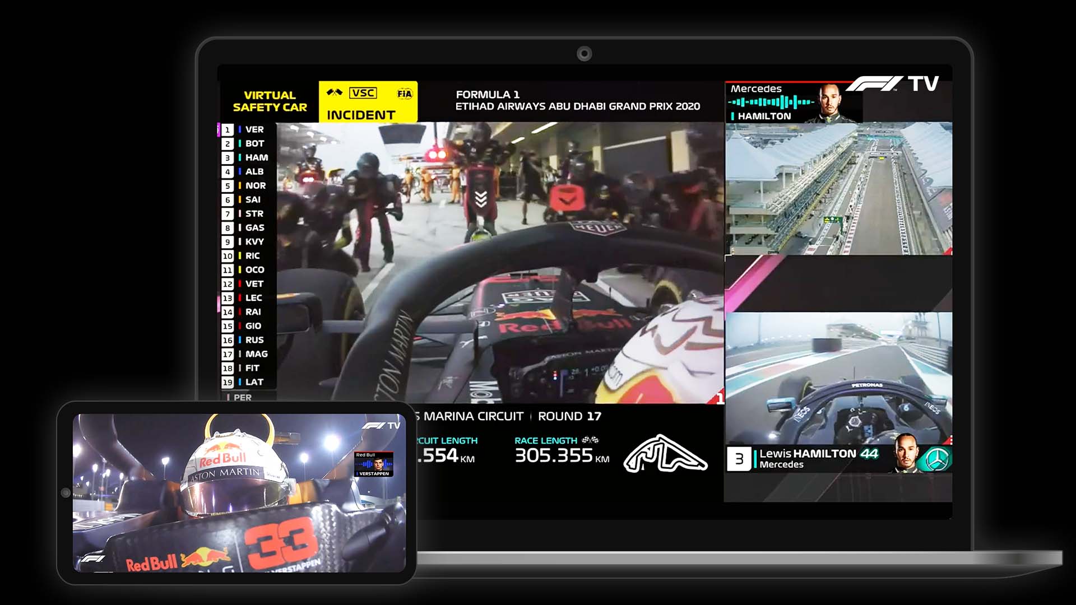
Task: Click the HAMILTON label under radio waveform
Action: click(x=764, y=116)
